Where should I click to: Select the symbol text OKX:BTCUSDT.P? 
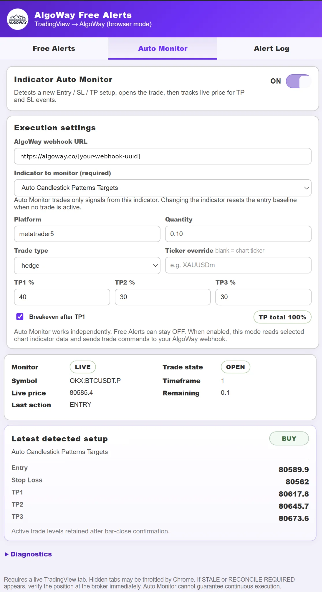95,381
